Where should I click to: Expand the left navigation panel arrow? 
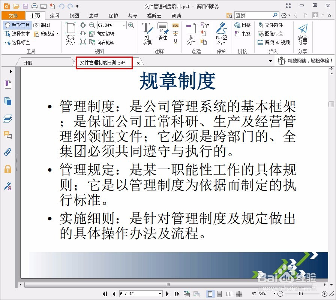(x=11, y=71)
